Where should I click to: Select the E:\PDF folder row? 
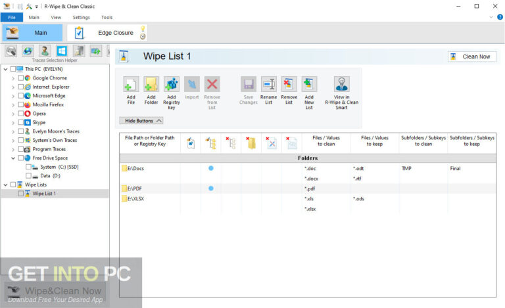pos(308,188)
